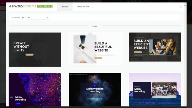Click the Envato Elements logo
Image resolution: width=192 pixels, height=108 pixels.
[23, 6]
